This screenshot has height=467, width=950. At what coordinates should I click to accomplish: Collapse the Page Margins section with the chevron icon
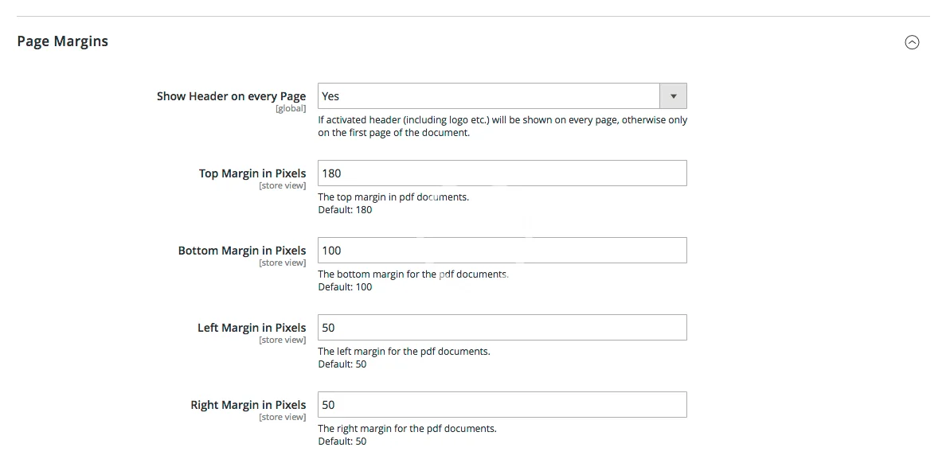click(912, 43)
